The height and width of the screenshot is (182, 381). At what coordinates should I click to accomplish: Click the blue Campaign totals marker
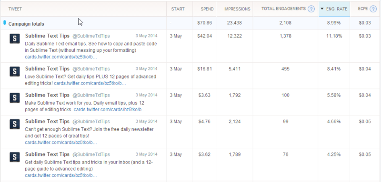coord(5,22)
